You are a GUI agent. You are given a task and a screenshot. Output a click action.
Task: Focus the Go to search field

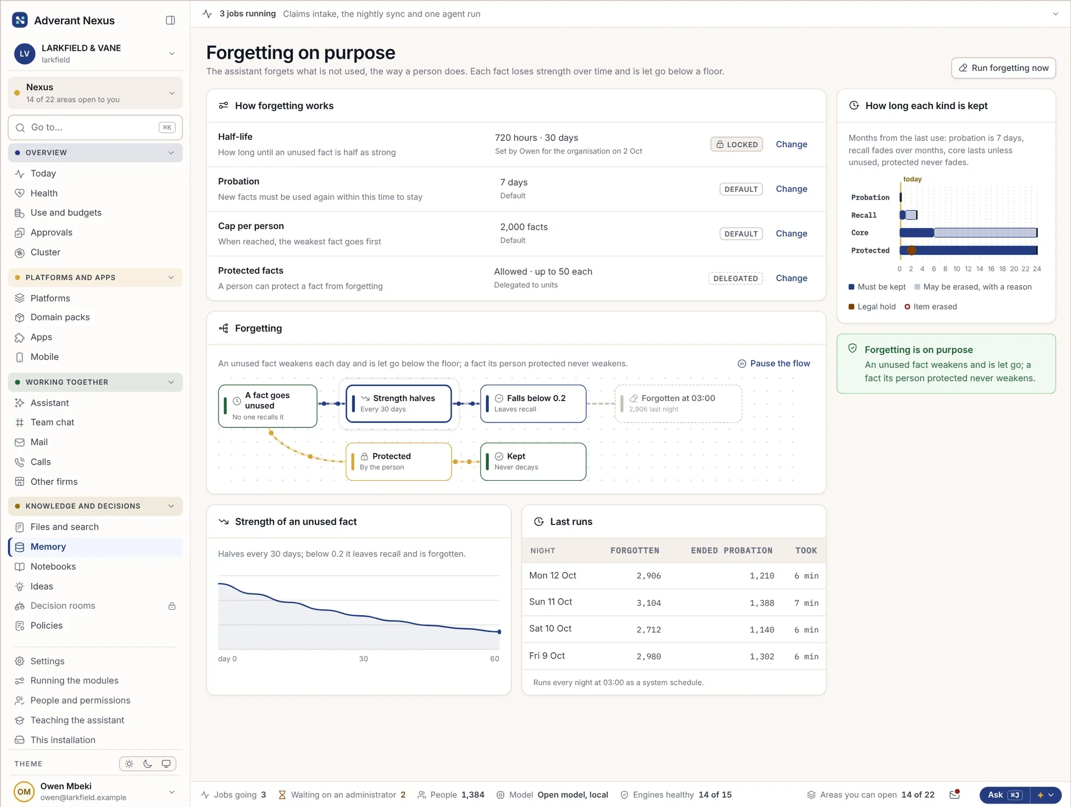[x=95, y=127]
